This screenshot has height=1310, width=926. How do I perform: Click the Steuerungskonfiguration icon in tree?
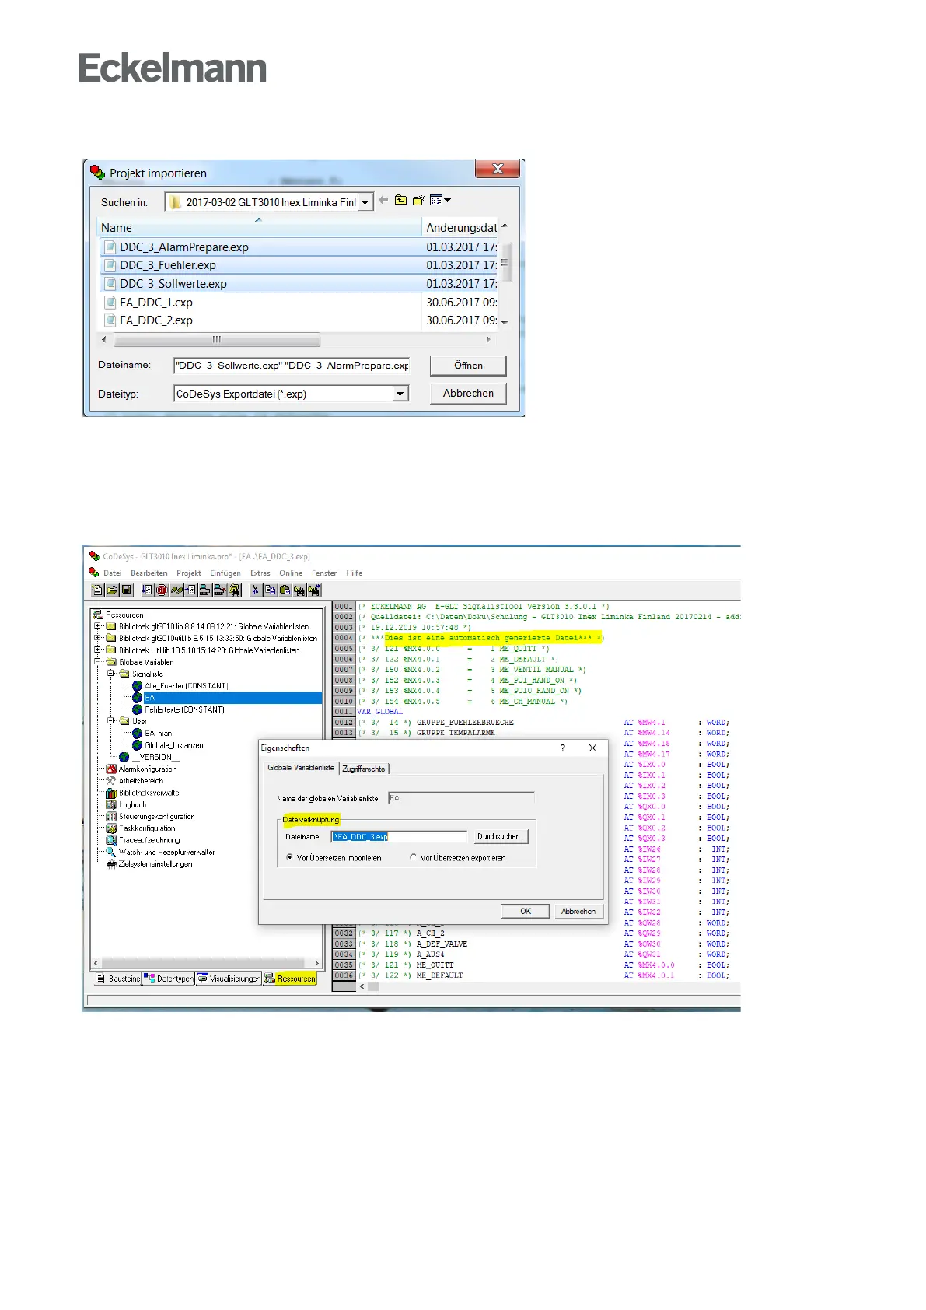click(111, 817)
